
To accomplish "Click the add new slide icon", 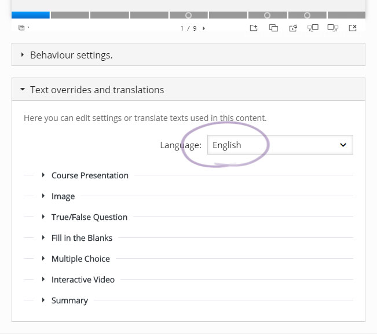I will [254, 28].
